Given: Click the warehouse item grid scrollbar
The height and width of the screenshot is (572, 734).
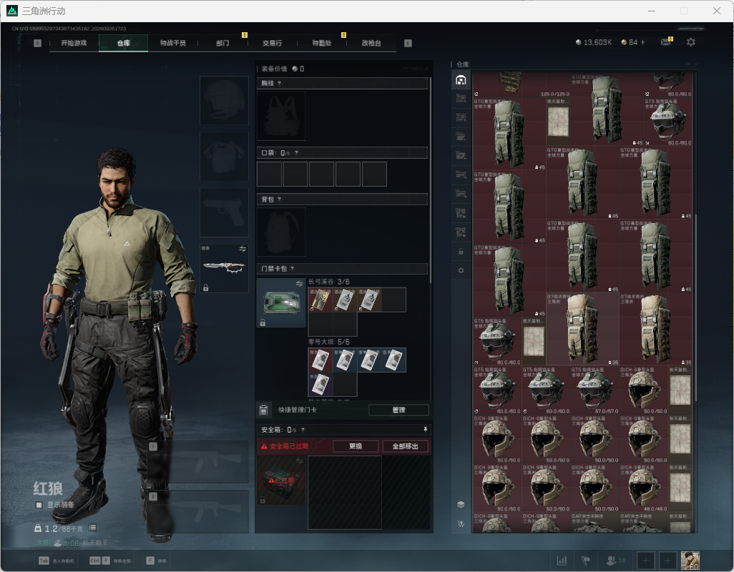Looking at the screenshot, I should point(695,306).
